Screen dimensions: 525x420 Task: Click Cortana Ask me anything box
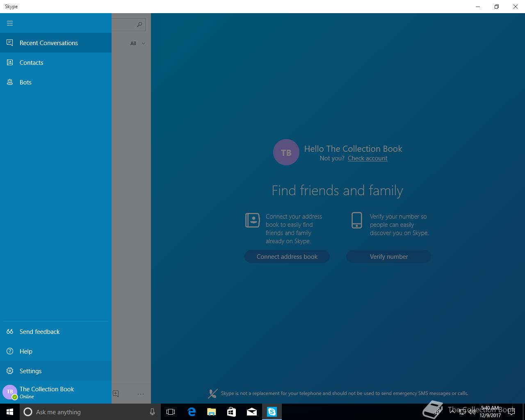90,412
